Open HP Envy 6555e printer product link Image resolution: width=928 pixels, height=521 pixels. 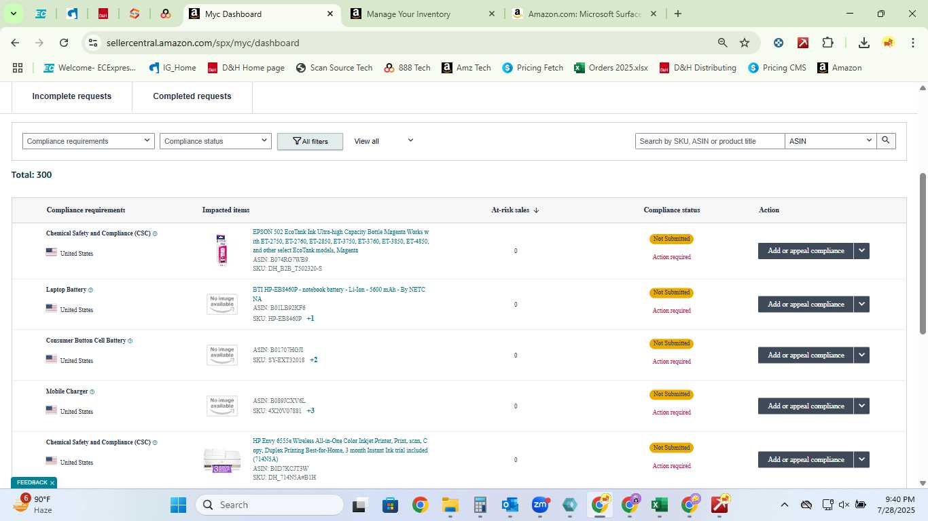pyautogui.click(x=340, y=450)
